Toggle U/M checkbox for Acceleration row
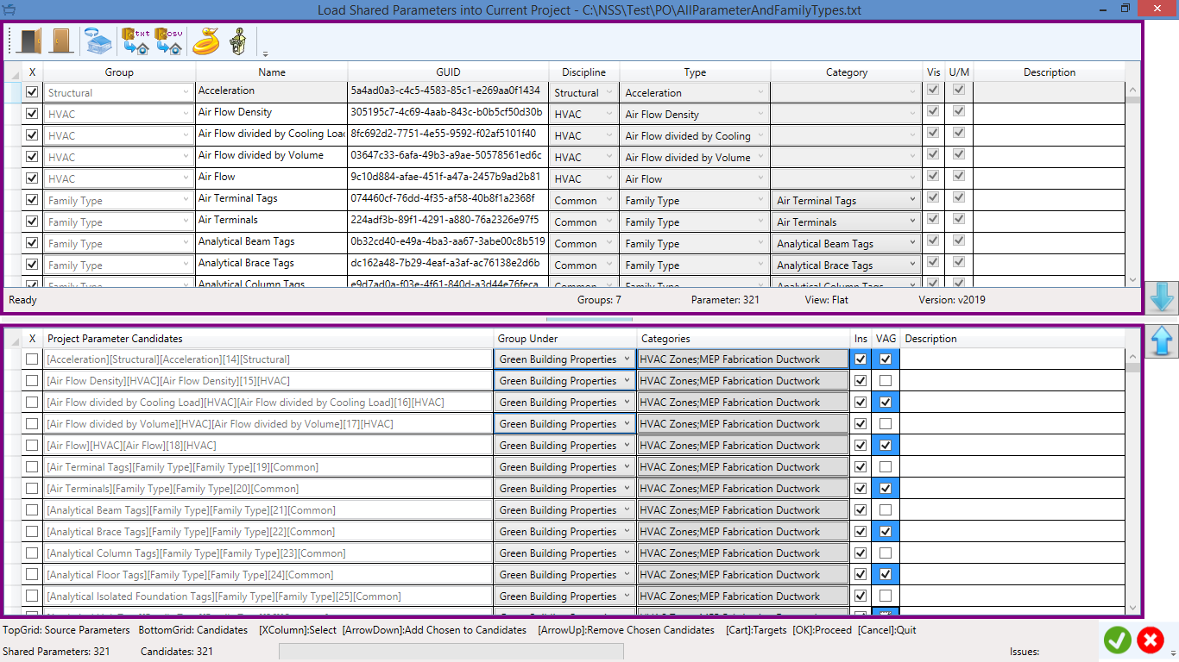This screenshot has width=1179, height=662. 959,90
